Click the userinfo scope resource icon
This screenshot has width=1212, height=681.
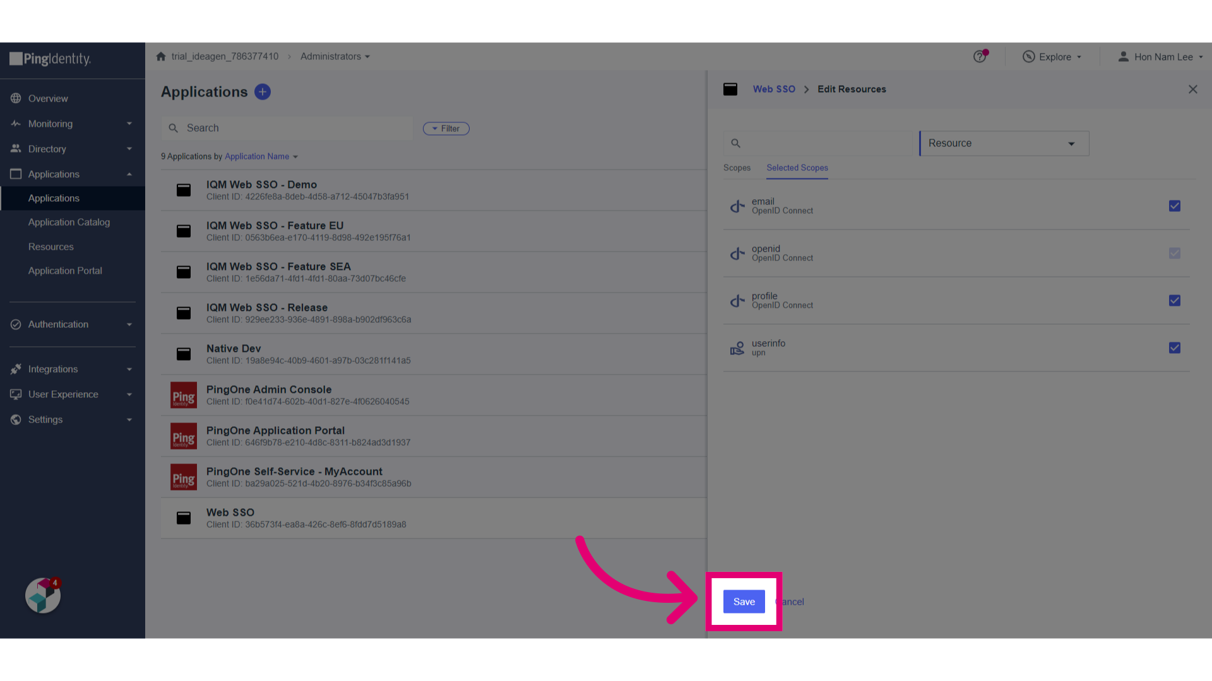coord(737,348)
